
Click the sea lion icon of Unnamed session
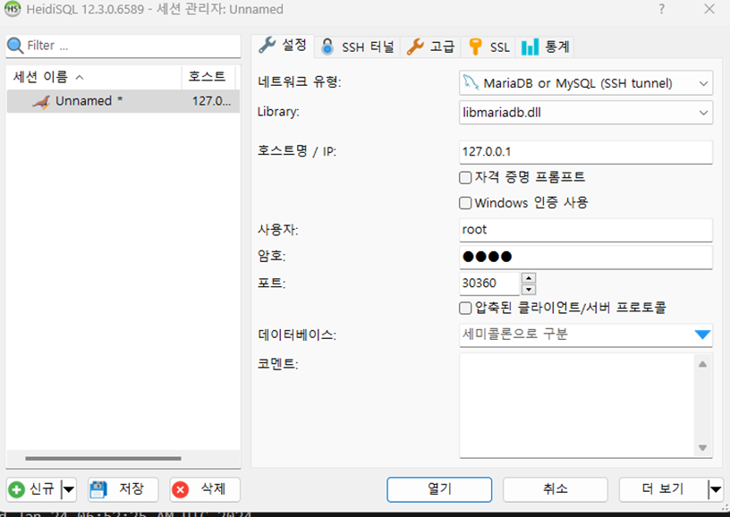pos(41,102)
